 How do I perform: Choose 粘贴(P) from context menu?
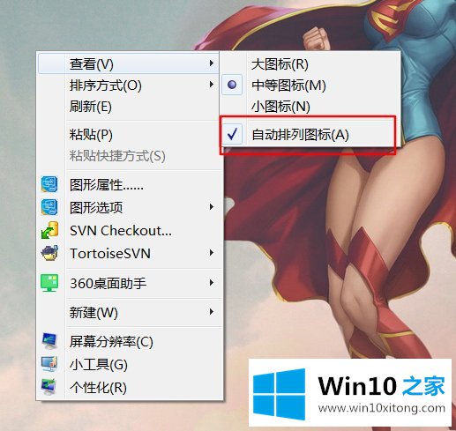129,135
